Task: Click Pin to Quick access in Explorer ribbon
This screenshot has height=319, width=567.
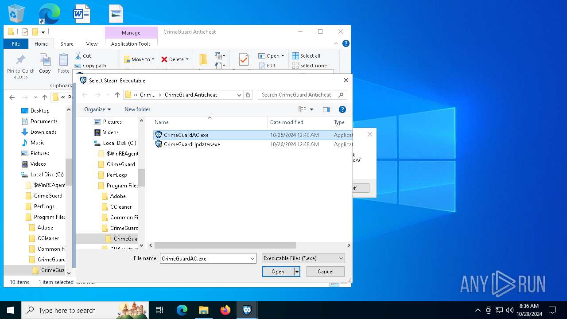Action: pos(20,67)
